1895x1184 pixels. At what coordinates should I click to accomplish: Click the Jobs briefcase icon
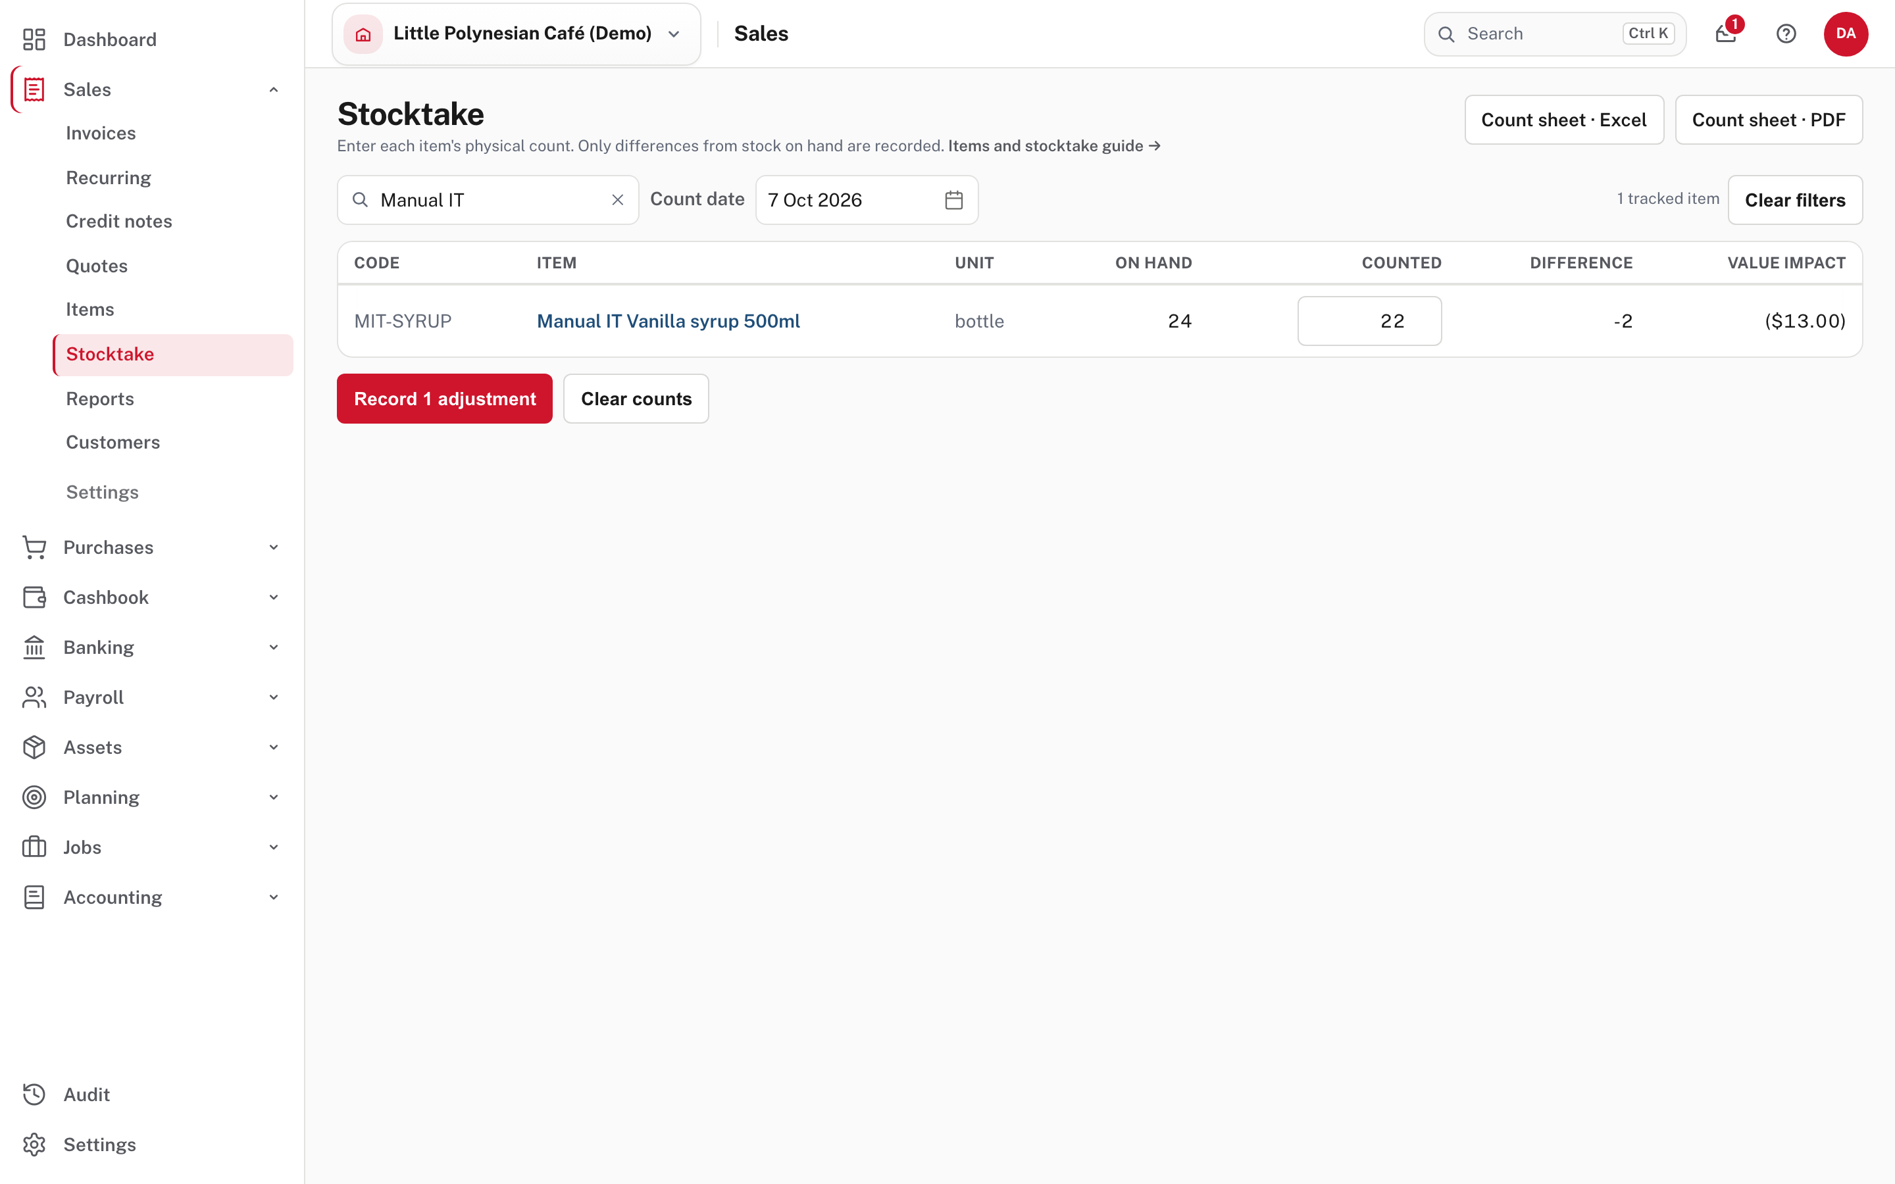click(x=34, y=847)
